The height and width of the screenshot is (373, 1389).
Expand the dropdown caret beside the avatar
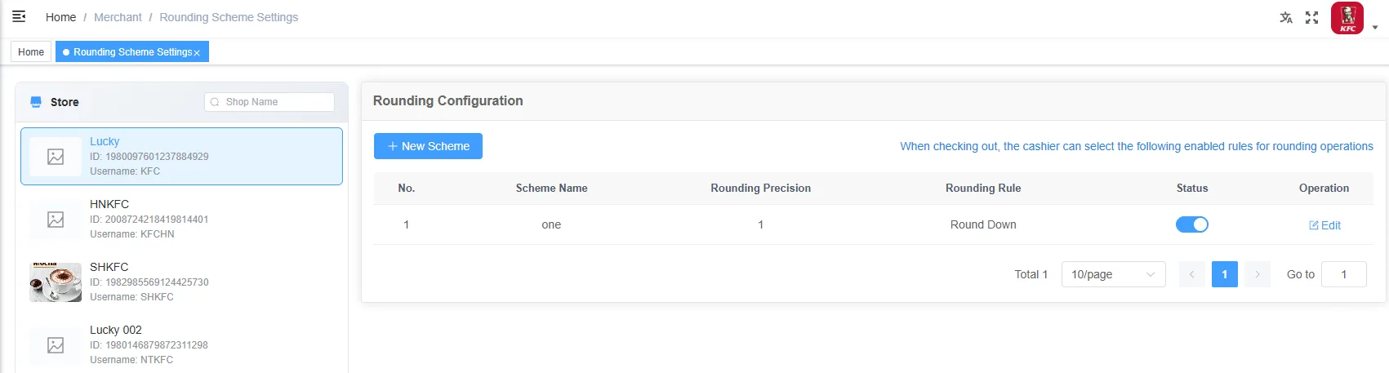click(x=1375, y=27)
